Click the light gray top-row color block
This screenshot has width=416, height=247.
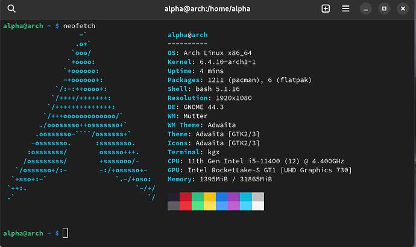click(x=258, y=197)
